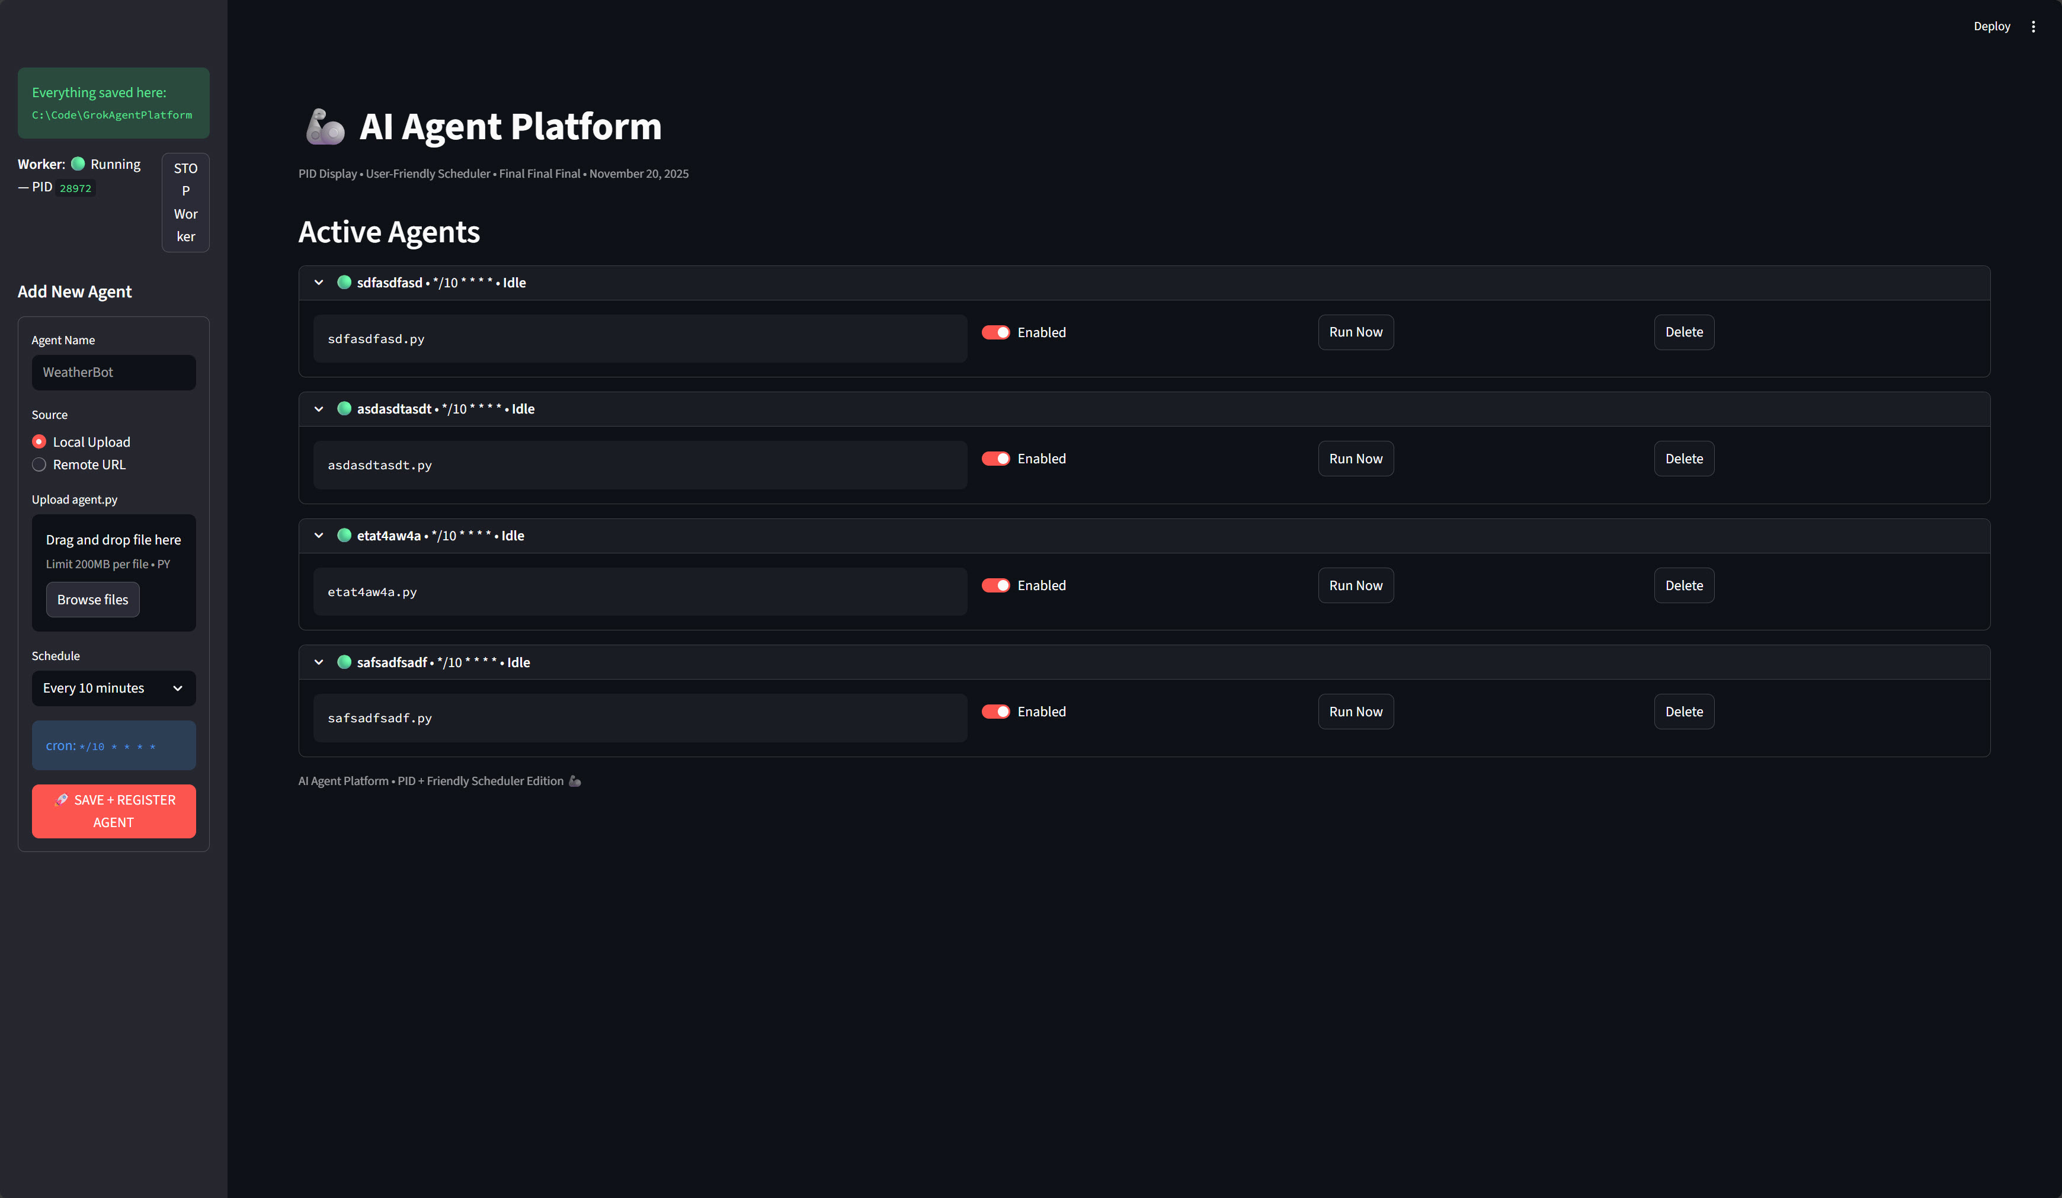
Task: Collapse the sdfasdfasd agent expander
Action: [319, 282]
